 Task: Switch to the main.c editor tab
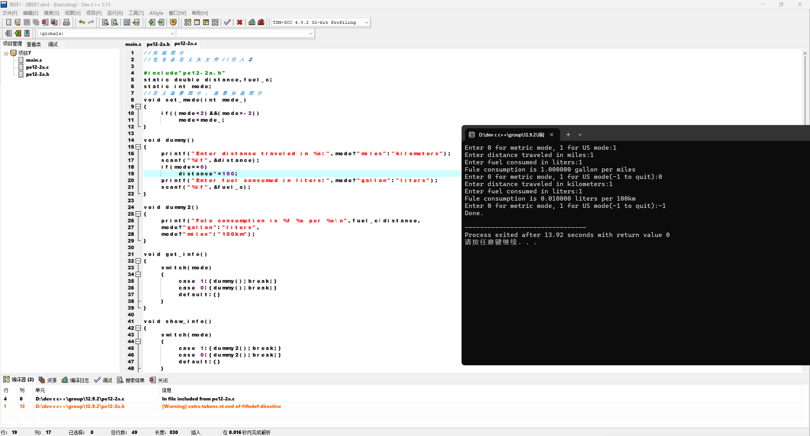click(133, 44)
